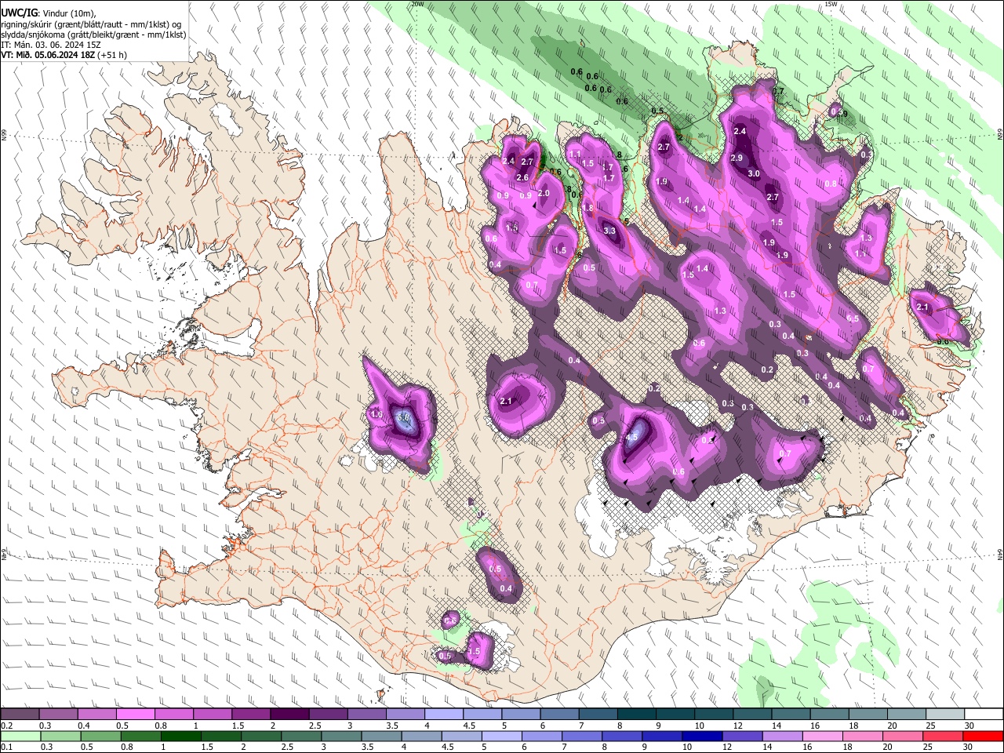
Task: Click the '(+51 h)' forecast offset text
Action: click(x=112, y=55)
